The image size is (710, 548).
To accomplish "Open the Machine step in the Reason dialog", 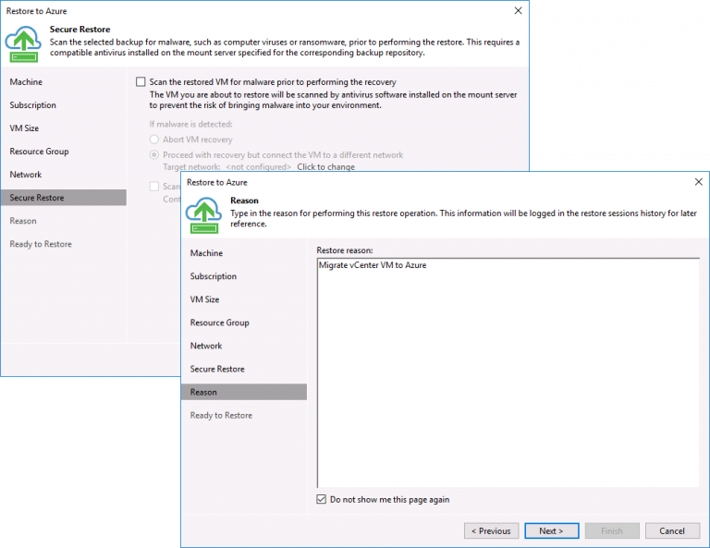I will pyautogui.click(x=206, y=253).
